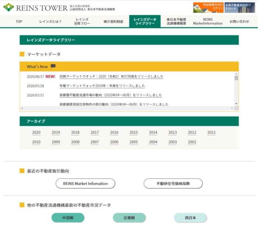The width and height of the screenshot is (258, 230).
Task: Click the REINS Market Infomation button
Action: pyautogui.click(x=86, y=184)
